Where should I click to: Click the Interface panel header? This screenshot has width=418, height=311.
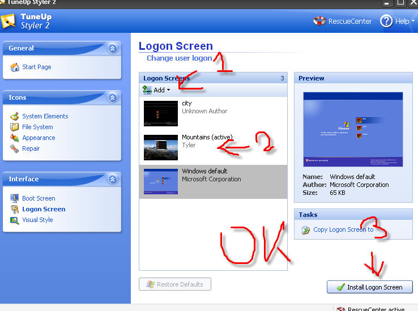click(x=62, y=179)
